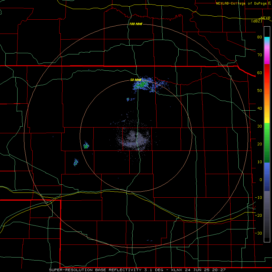This screenshot has height=272, width=272.
Task: Click the "80" value on the dBZ scale
Action: (x=260, y=37)
